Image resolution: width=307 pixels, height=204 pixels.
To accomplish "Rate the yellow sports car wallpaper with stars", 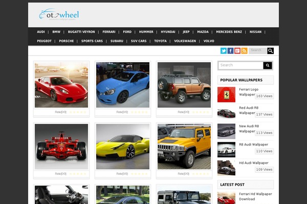I will (x=139, y=174).
